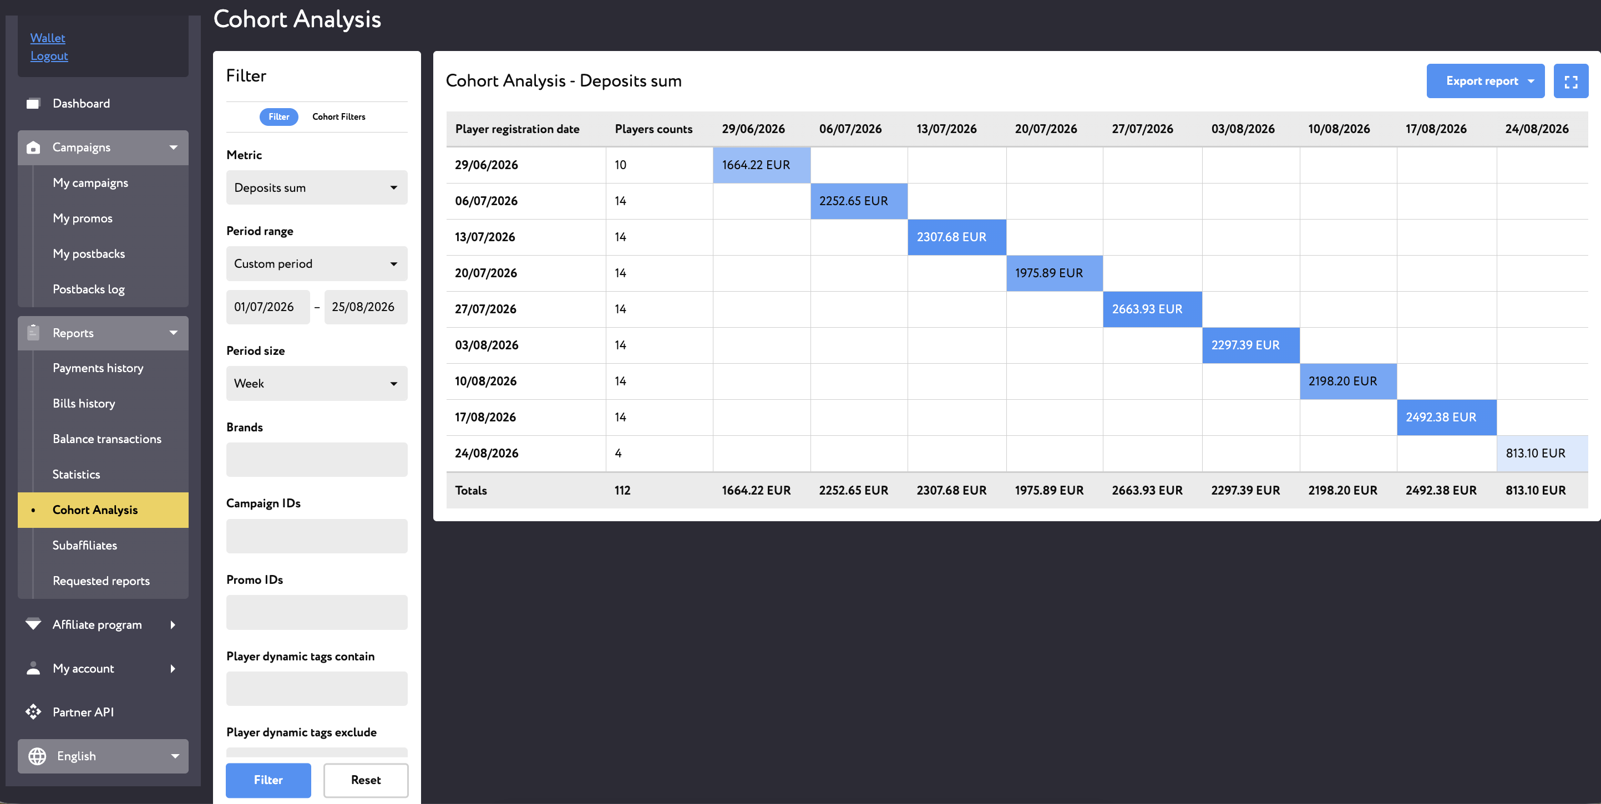The height and width of the screenshot is (804, 1601).
Task: Click the Partner API icon
Action: tap(33, 711)
